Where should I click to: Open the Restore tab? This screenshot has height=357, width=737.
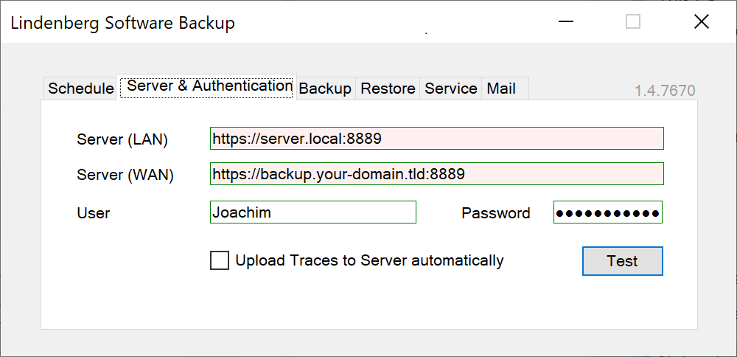pos(388,89)
